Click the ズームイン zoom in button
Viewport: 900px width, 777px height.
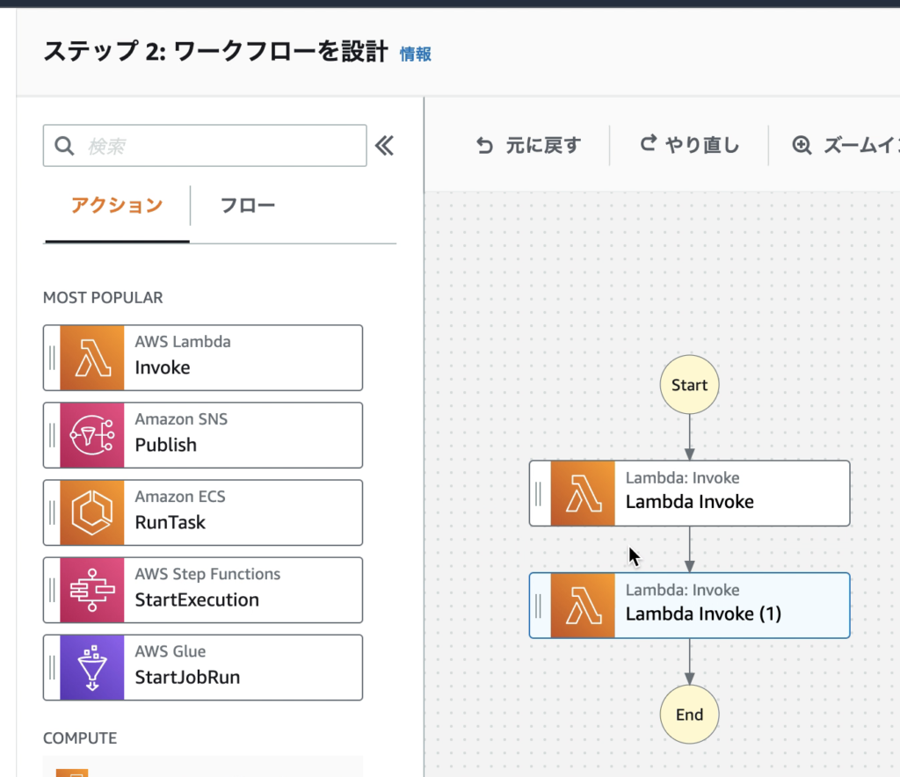tap(846, 145)
